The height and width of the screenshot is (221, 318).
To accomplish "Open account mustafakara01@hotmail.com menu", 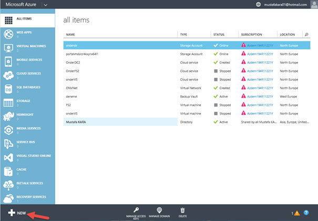I will [x=285, y=5].
